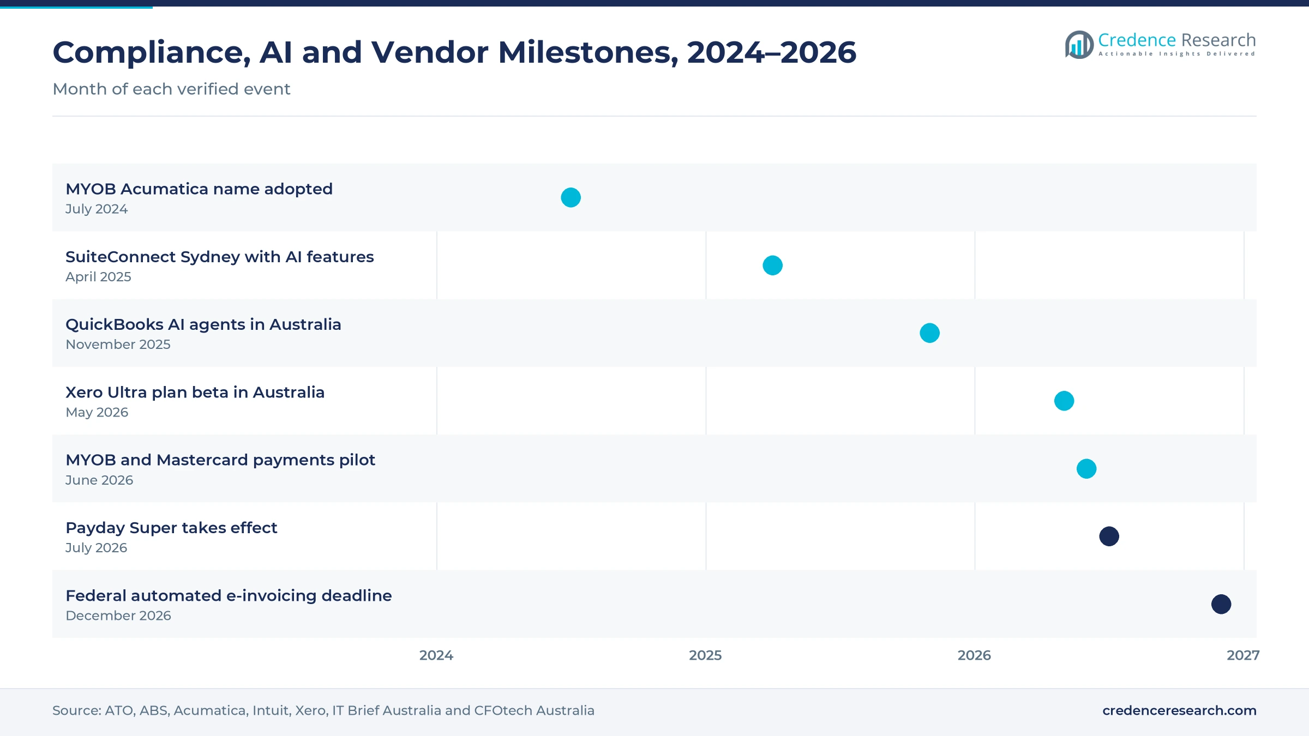Click the 'November 2025' date text

coord(118,345)
